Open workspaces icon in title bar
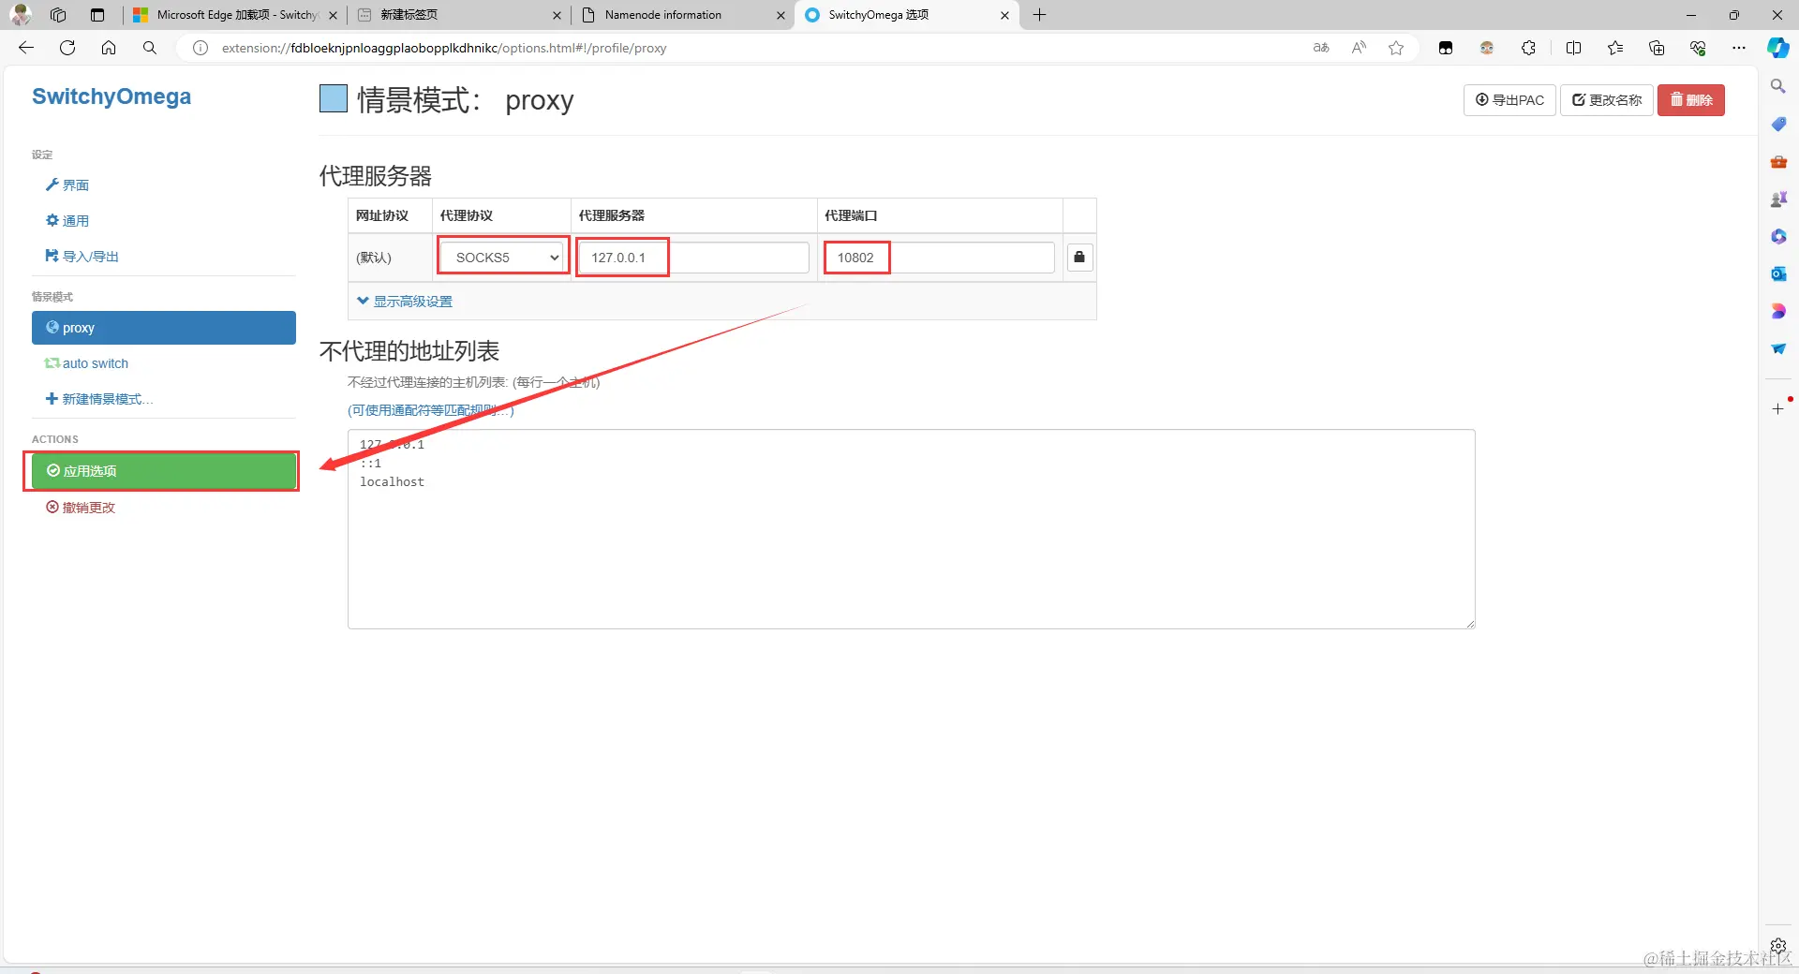1799x974 pixels. point(58,15)
